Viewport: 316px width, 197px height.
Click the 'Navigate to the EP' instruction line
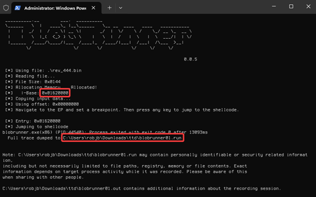122,110
